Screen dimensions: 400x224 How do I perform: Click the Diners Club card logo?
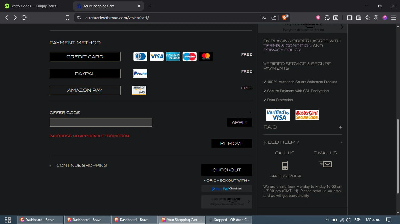point(140,56)
